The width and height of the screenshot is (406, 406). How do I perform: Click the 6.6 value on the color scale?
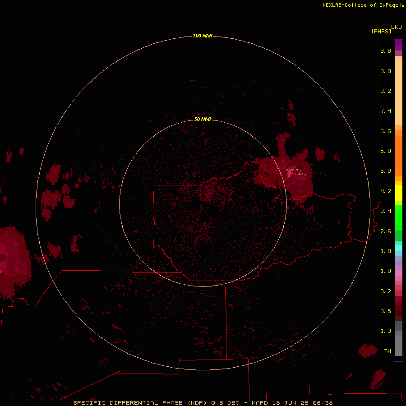[386, 131]
